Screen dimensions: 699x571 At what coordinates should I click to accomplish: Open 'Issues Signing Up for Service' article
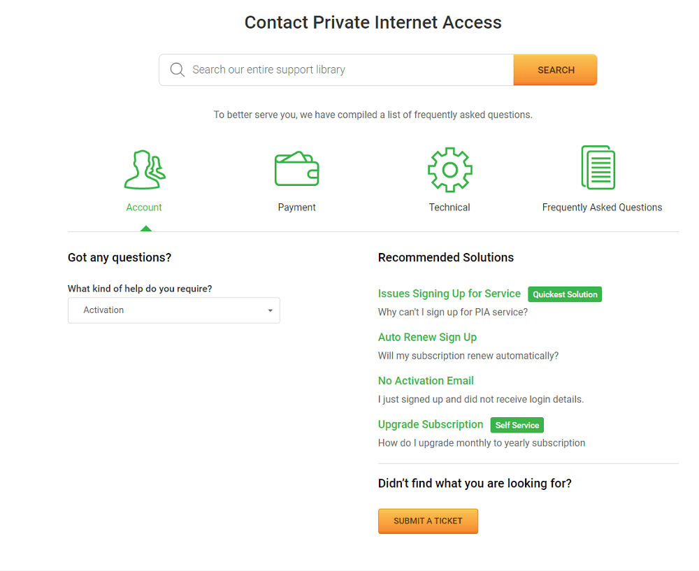(449, 294)
